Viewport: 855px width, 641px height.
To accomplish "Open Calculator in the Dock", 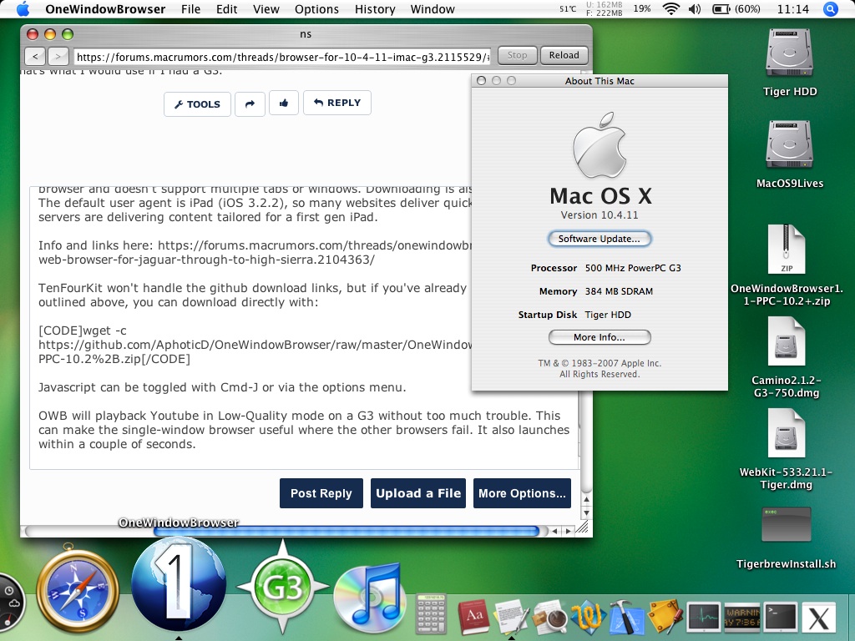I will coord(431,614).
